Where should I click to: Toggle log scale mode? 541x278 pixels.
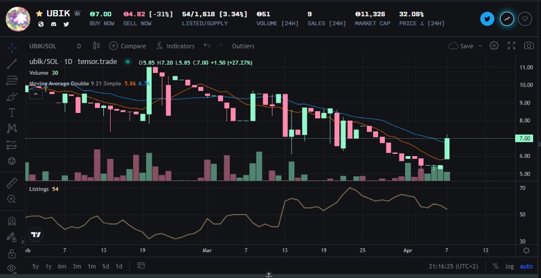coord(510,266)
